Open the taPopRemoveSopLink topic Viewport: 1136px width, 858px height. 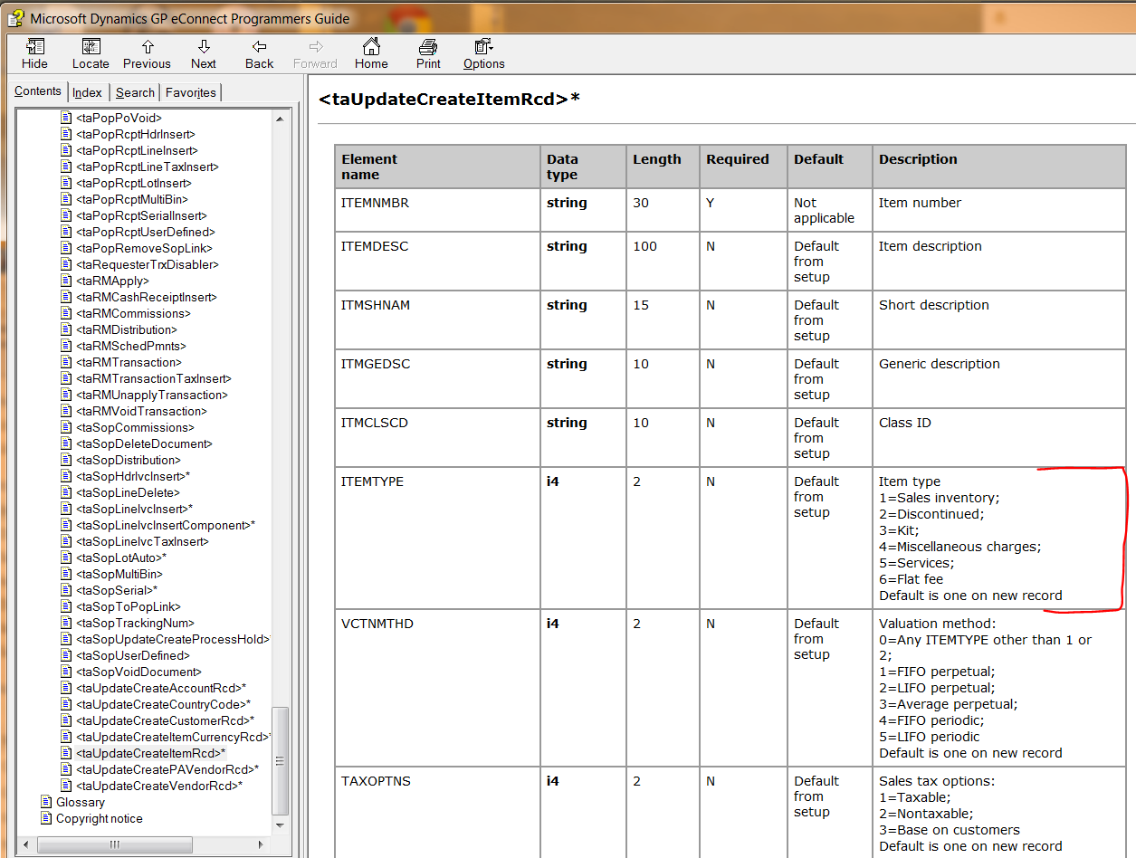click(x=145, y=248)
